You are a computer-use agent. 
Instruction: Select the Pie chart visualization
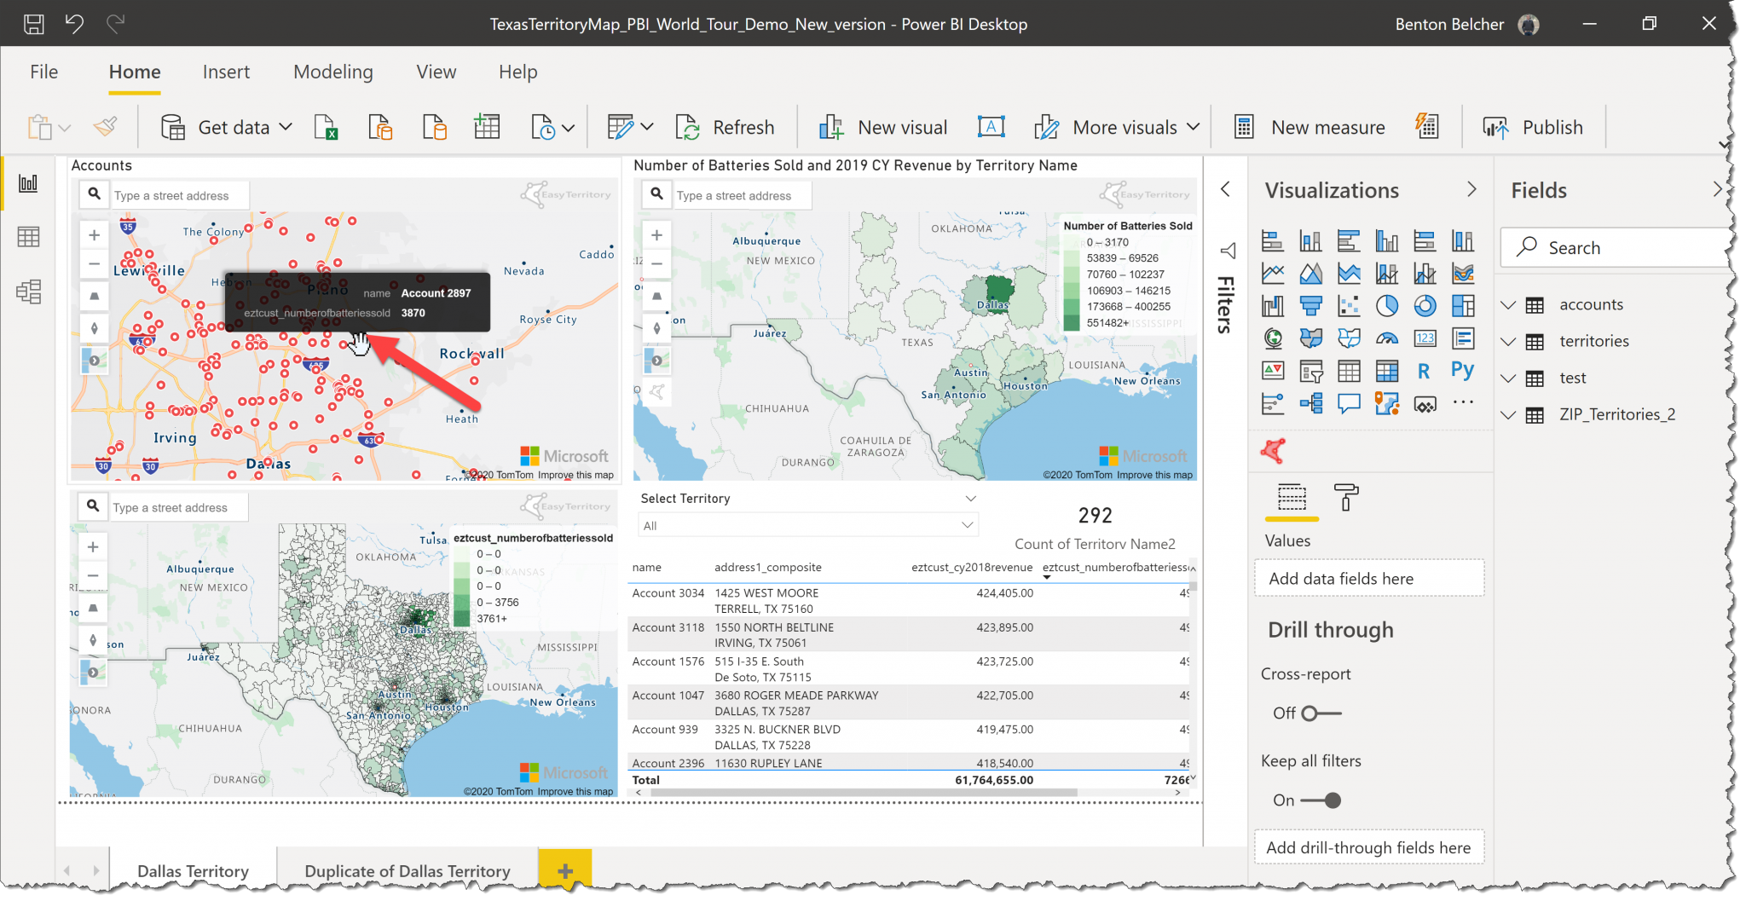point(1388,305)
